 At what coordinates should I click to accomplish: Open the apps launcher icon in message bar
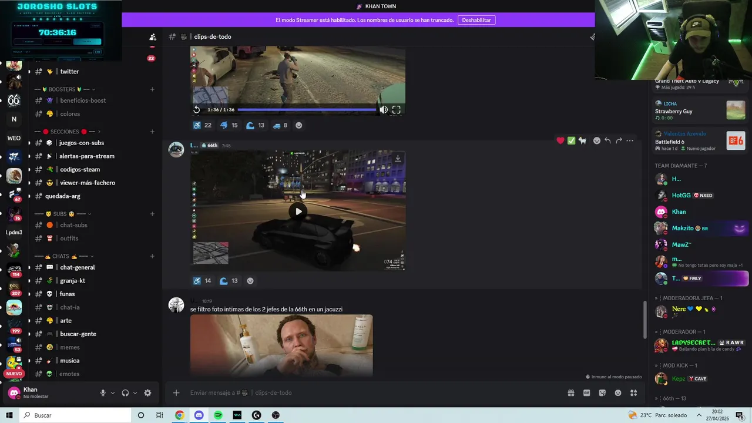[634, 393]
